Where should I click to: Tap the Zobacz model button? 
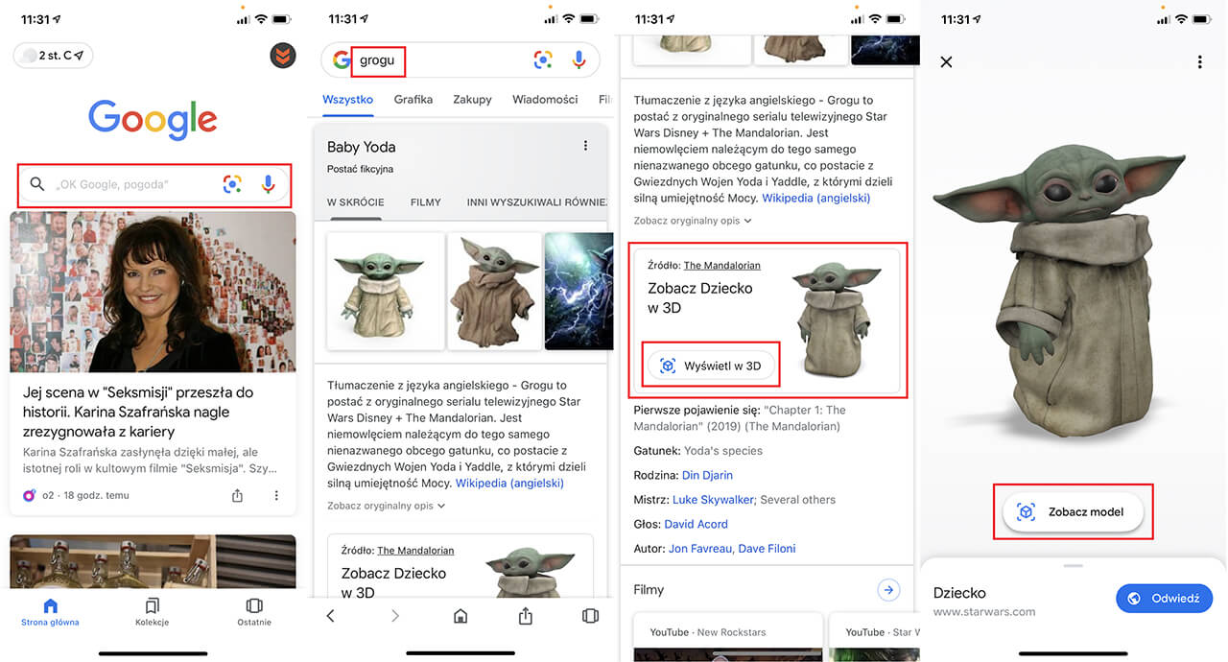pos(1074,511)
